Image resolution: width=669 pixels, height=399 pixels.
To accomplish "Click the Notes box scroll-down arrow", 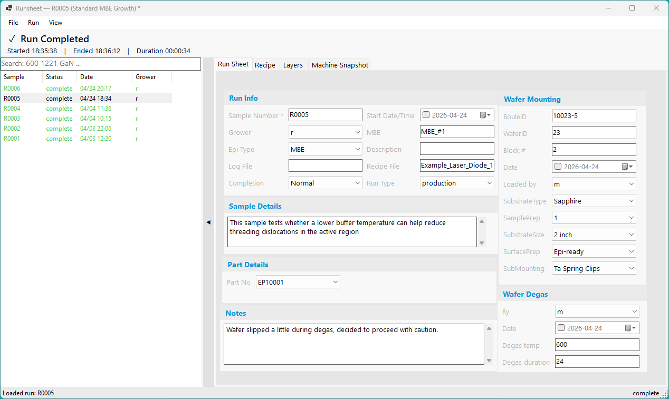I will point(489,361).
